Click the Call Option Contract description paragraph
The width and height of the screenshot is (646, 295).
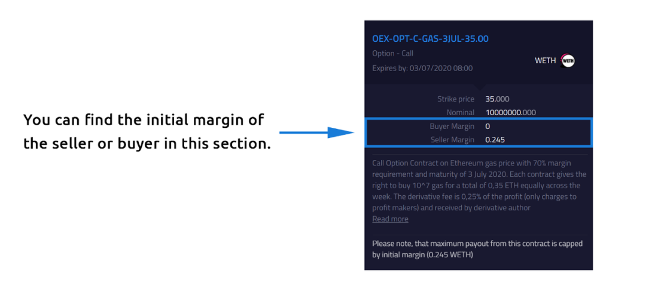tap(479, 185)
